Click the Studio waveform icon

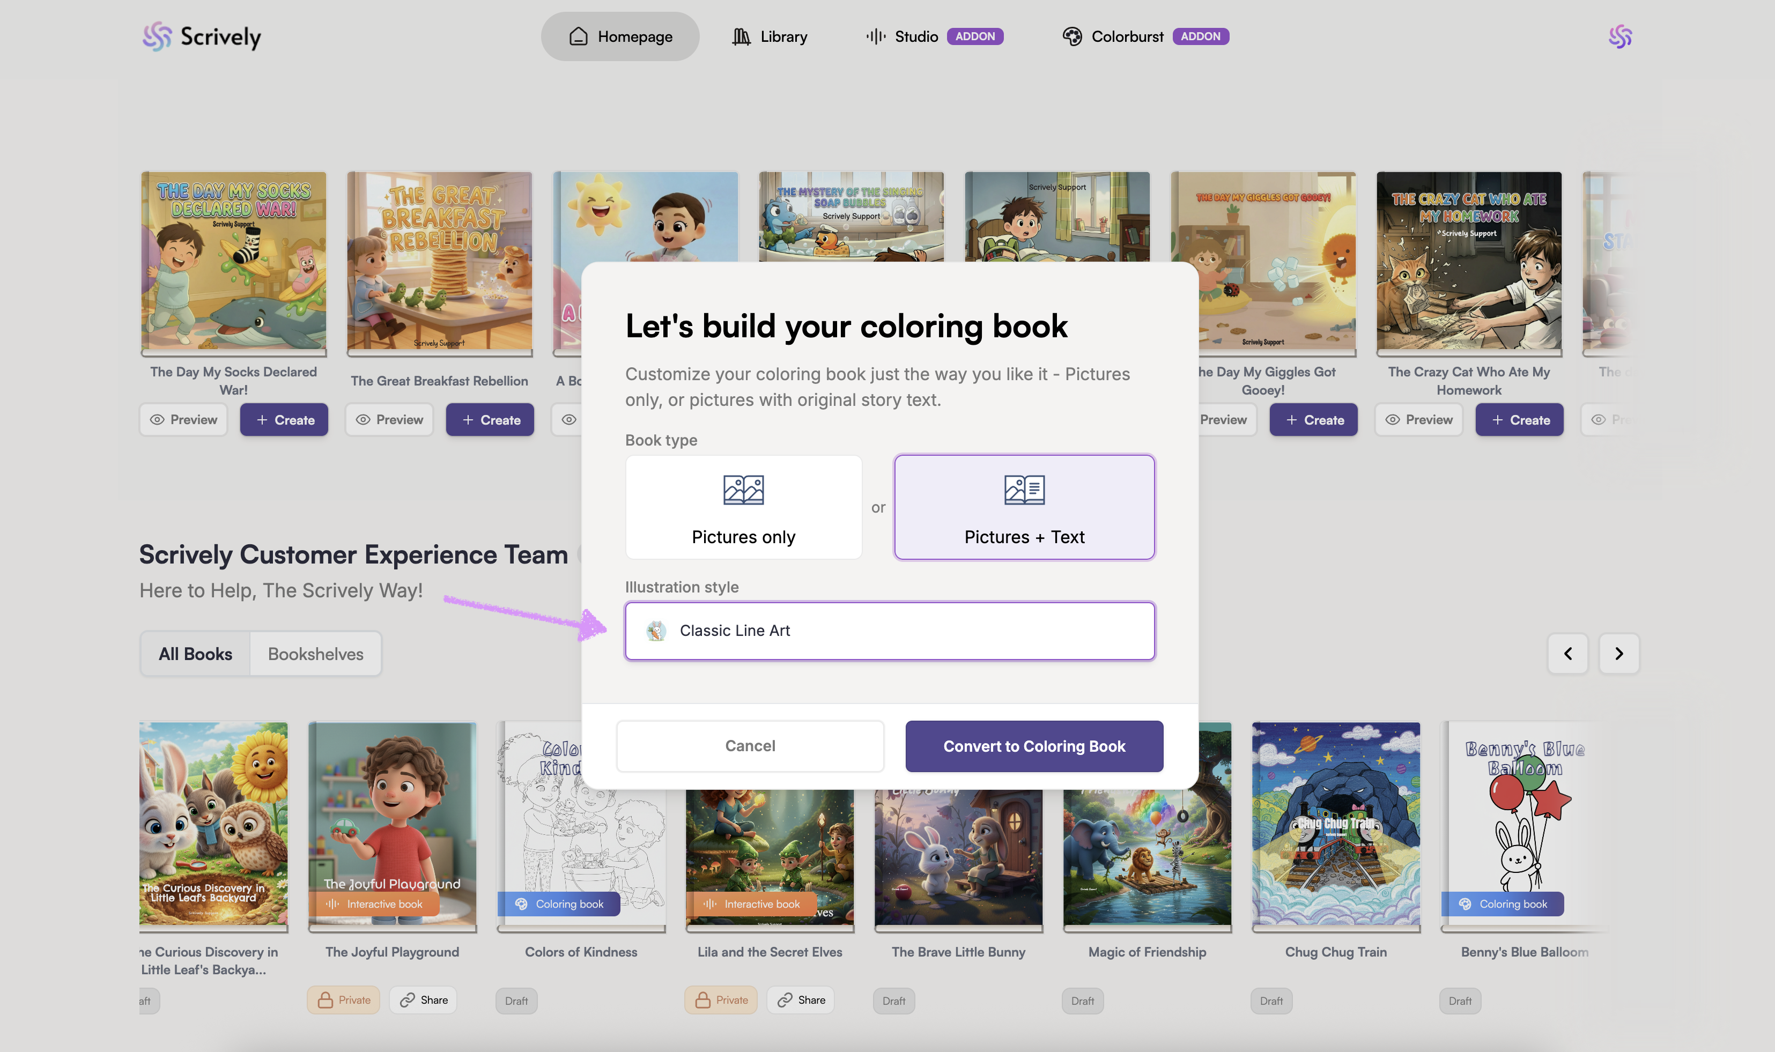[x=876, y=36]
